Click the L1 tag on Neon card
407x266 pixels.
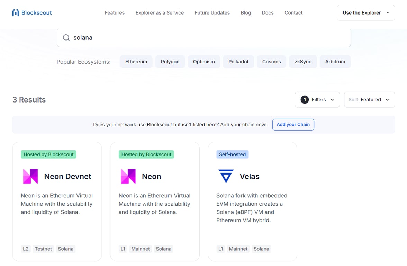tap(123, 249)
